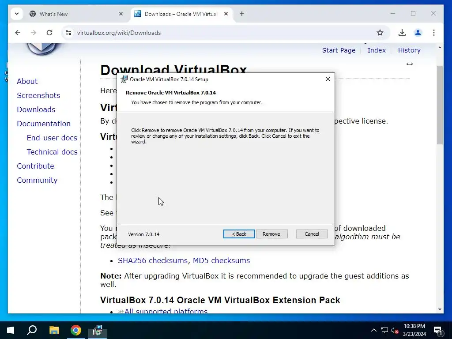Open the taskbar clock and date
The height and width of the screenshot is (339, 452).
point(414,330)
